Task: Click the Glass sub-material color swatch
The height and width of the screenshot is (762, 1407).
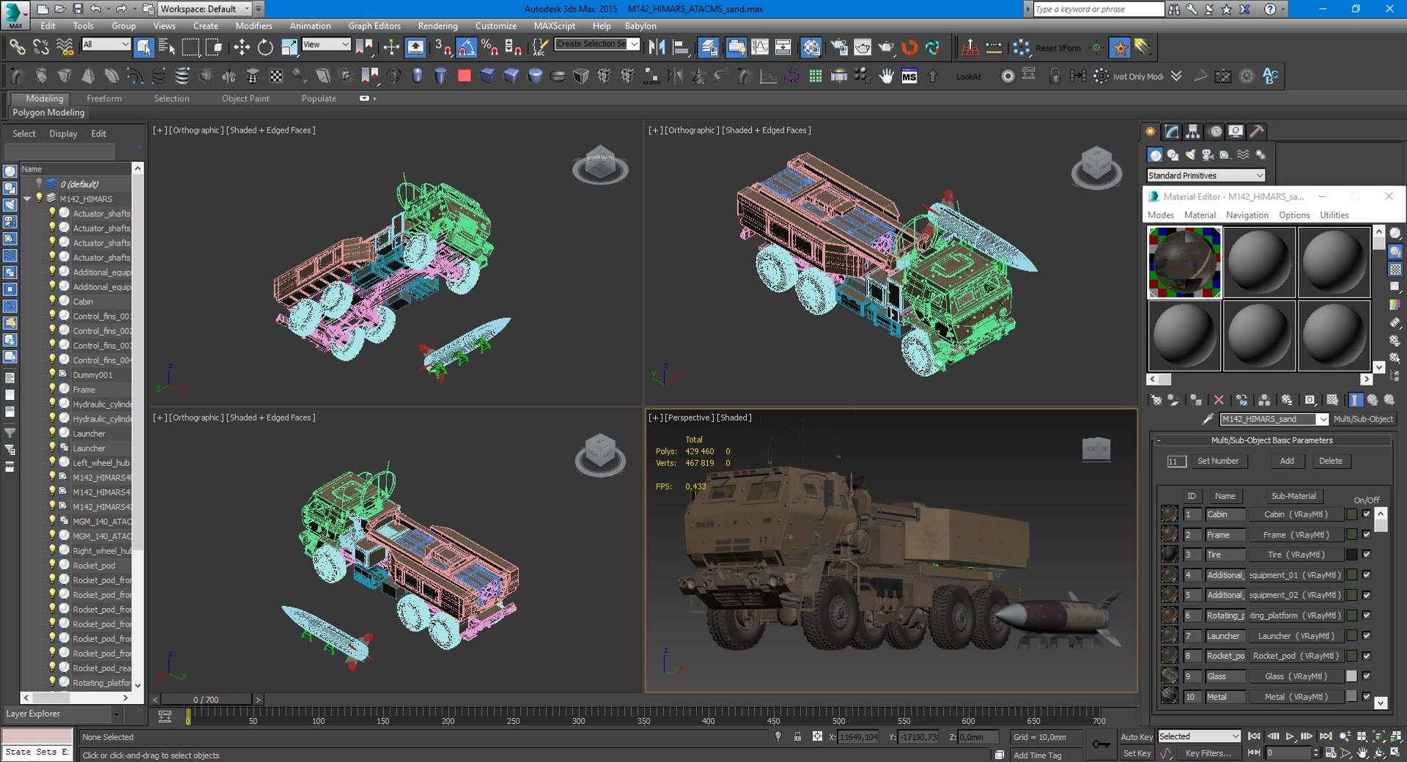Action: click(1351, 676)
